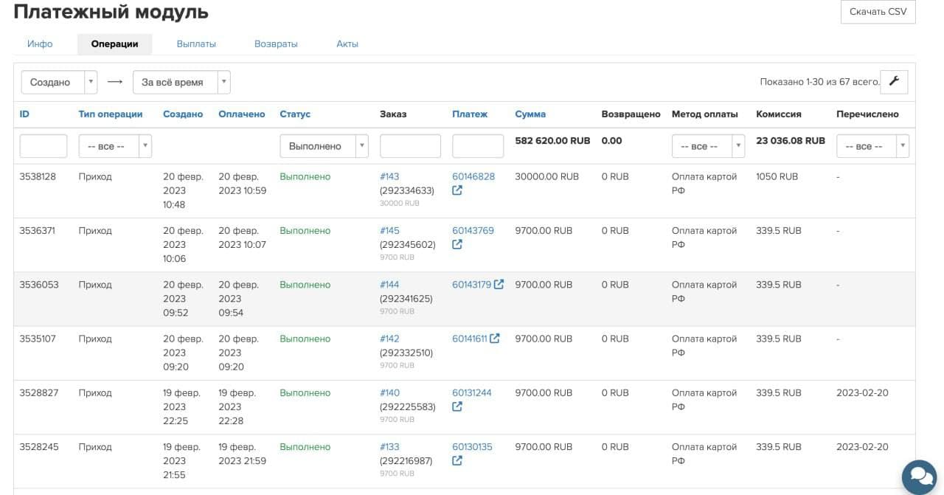Open the Статус filter set to Выполнено
The height and width of the screenshot is (495, 944).
click(324, 146)
